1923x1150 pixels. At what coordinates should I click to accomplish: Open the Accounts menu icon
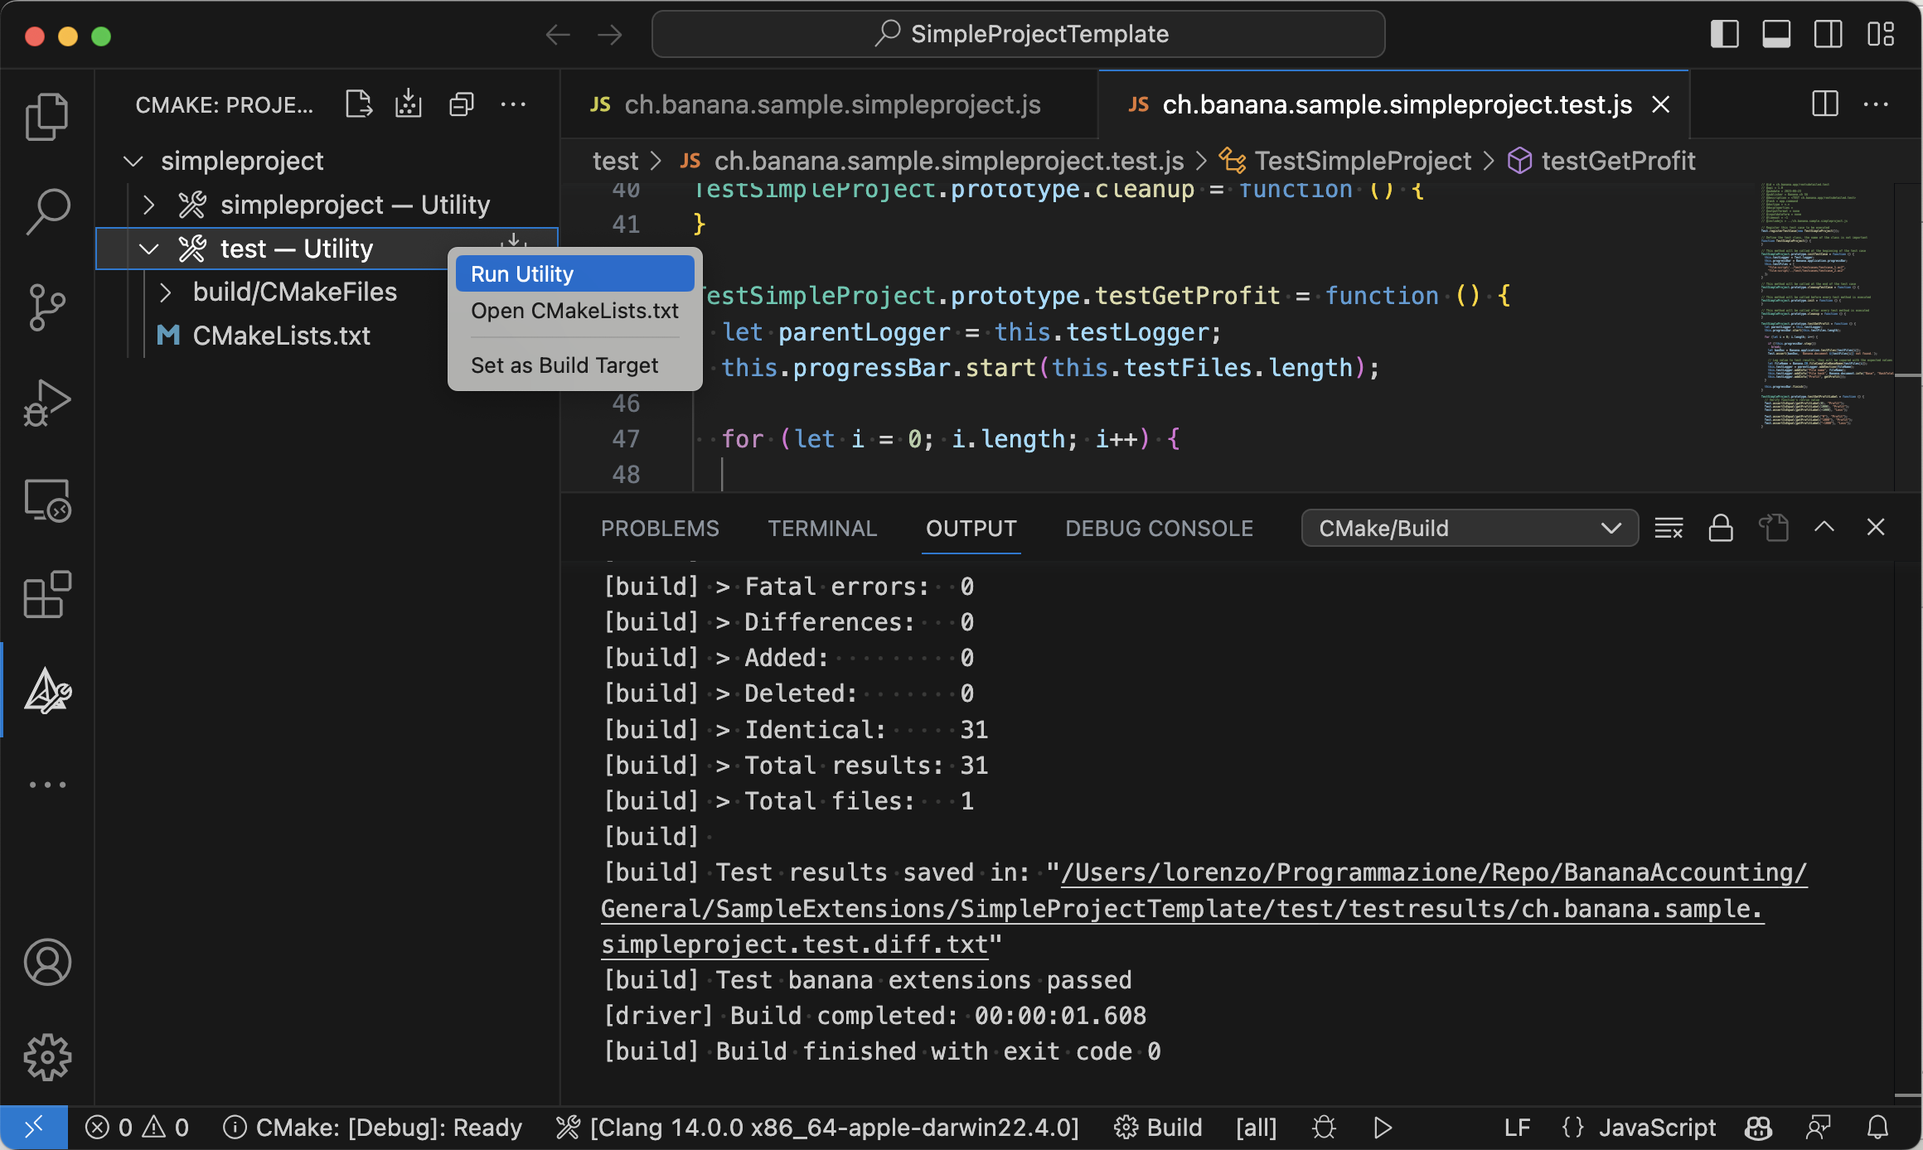(47, 962)
